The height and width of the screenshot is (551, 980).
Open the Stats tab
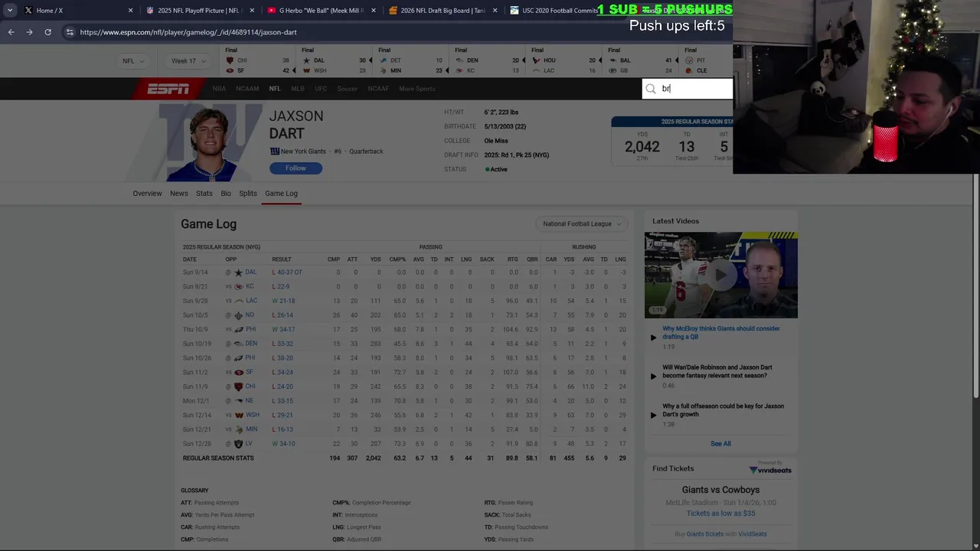204,194
